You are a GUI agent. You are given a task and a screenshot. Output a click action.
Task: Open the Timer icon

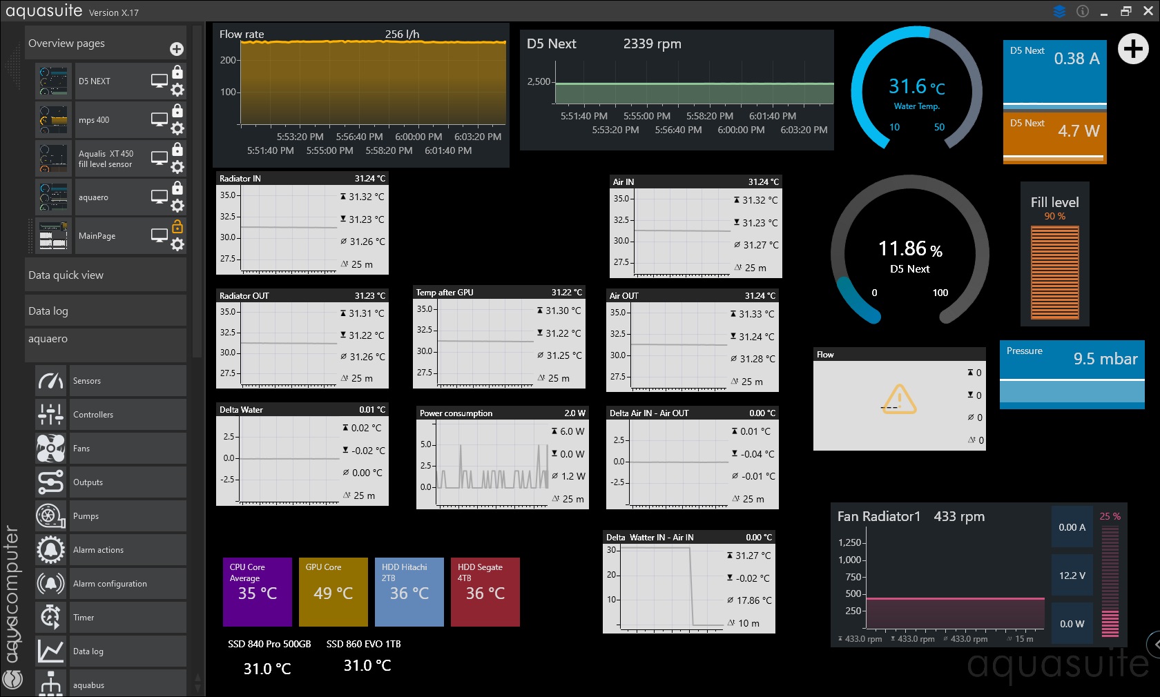(50, 618)
